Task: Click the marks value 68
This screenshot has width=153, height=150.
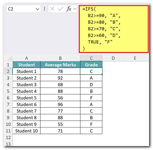Action: 60,85
